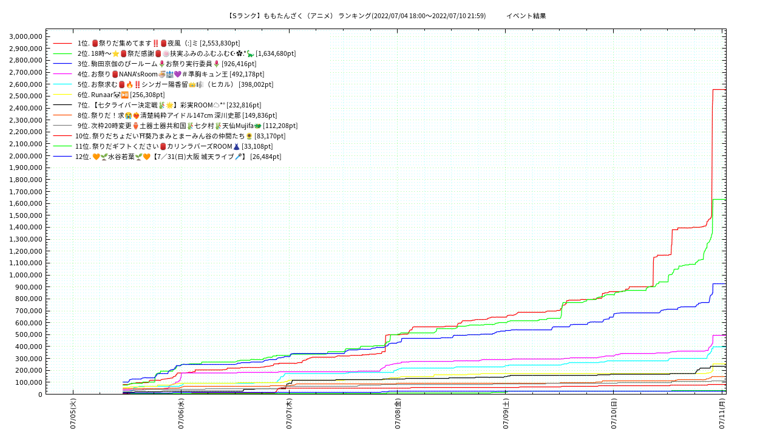Screen dimensions: 777x437
Task: Click the y-axis value 1,400,000
Action: 25,227
